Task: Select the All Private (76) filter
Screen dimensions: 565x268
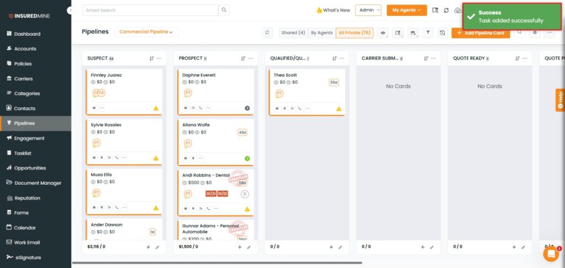Action: pyautogui.click(x=354, y=33)
